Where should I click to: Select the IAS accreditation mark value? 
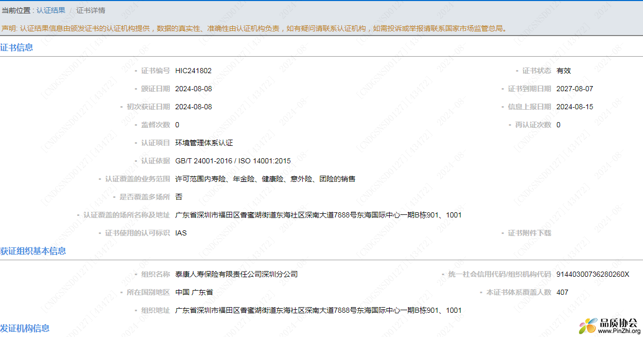click(181, 233)
